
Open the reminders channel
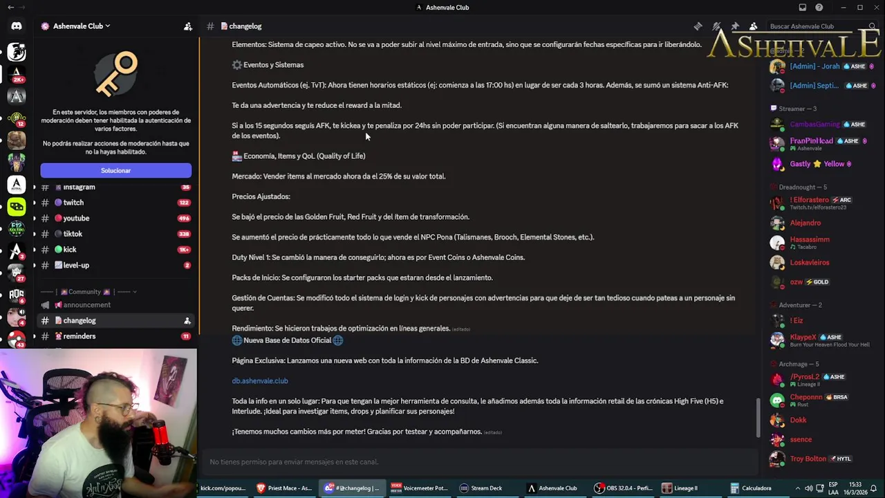(80, 336)
